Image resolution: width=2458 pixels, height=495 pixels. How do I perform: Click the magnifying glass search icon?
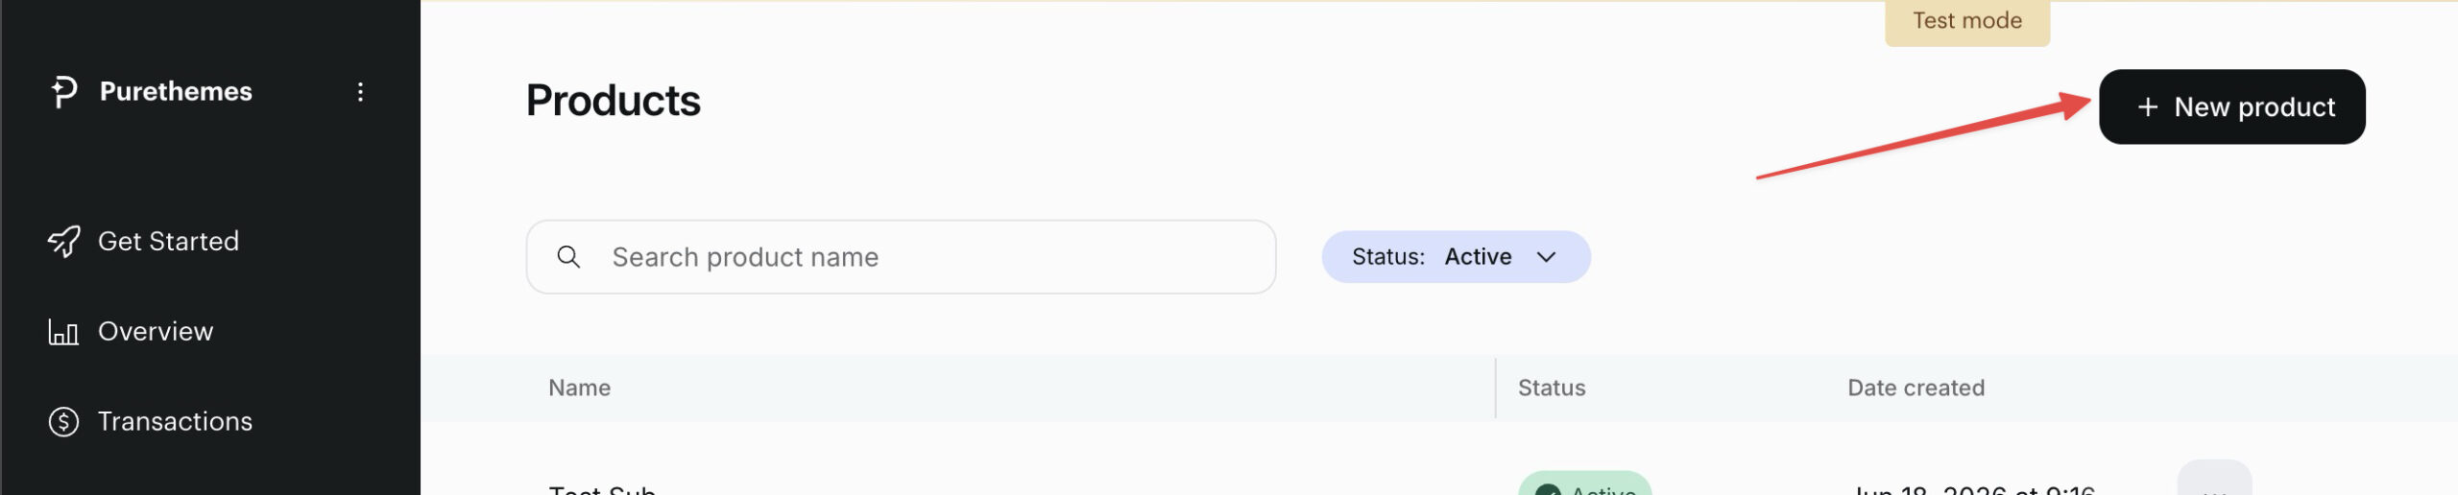[568, 257]
